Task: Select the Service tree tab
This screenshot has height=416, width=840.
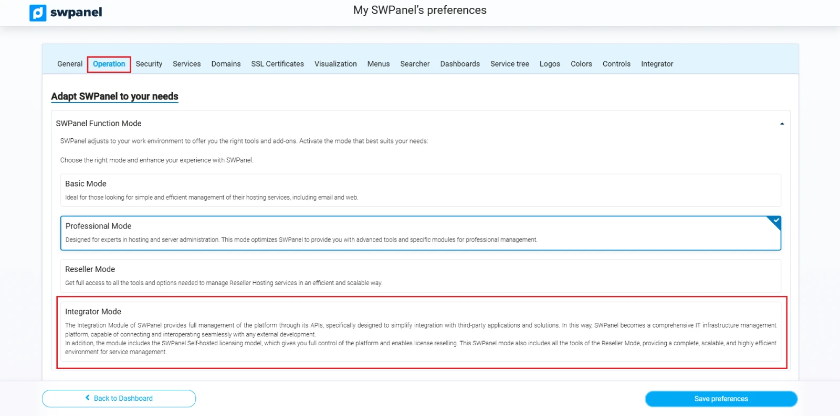Action: (x=510, y=64)
